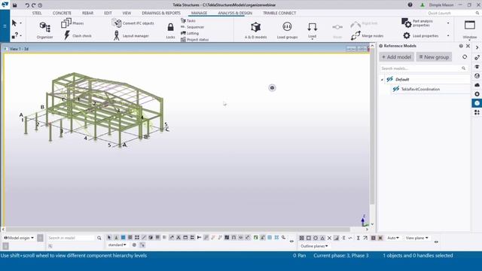
Task: Collapse the Default group tree node
Action: click(x=382, y=80)
